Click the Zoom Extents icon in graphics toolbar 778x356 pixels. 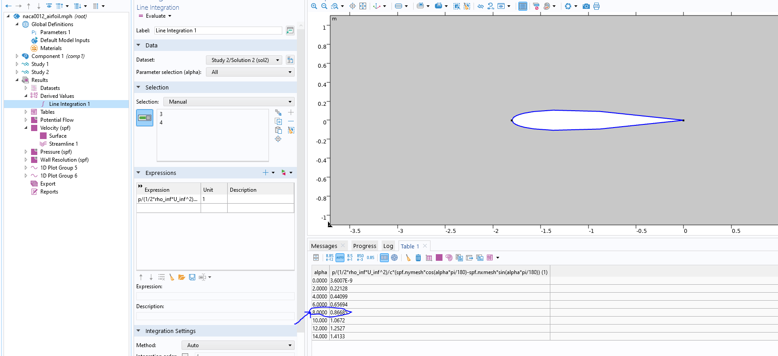click(x=363, y=6)
